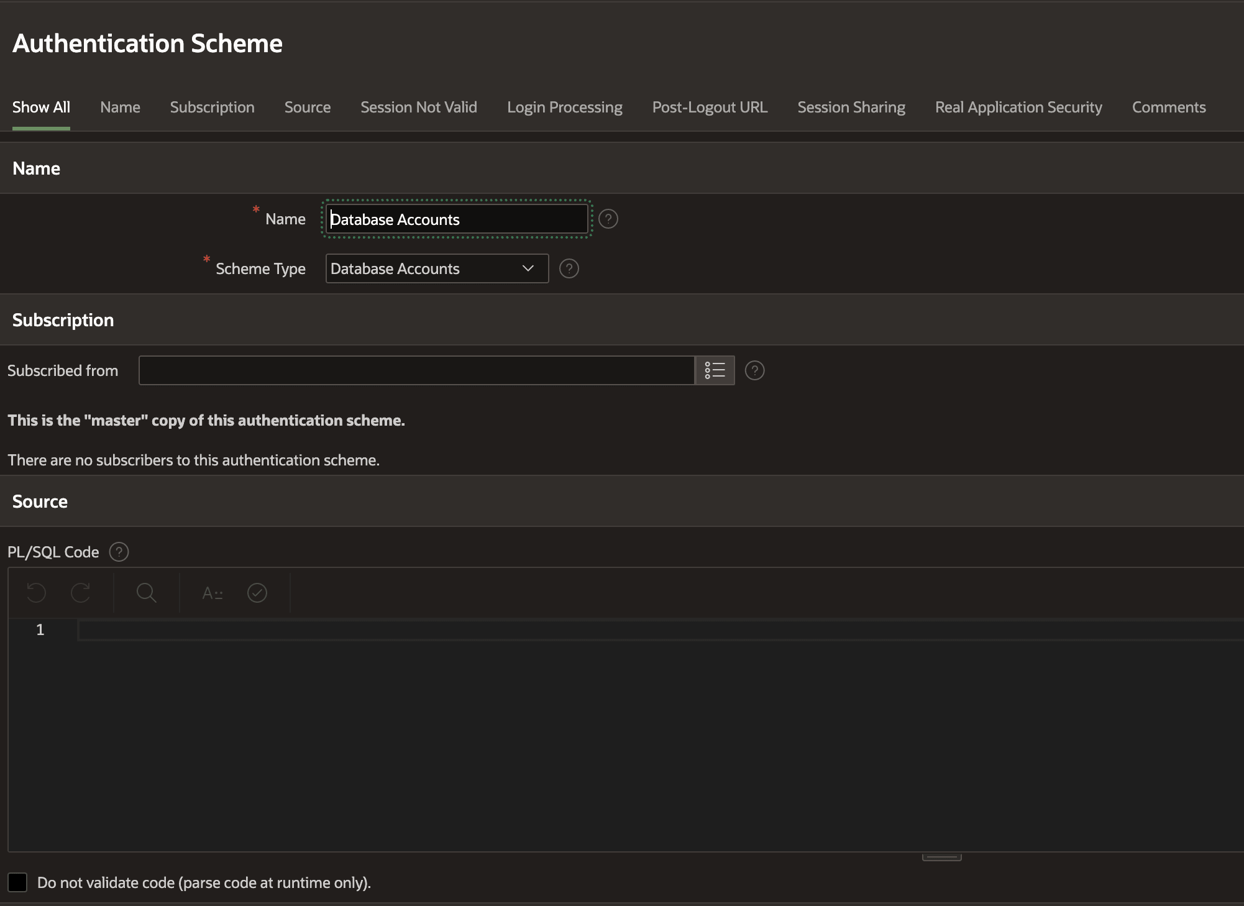Switch to the Source tab
Screen dimensions: 1244x906
click(308, 107)
